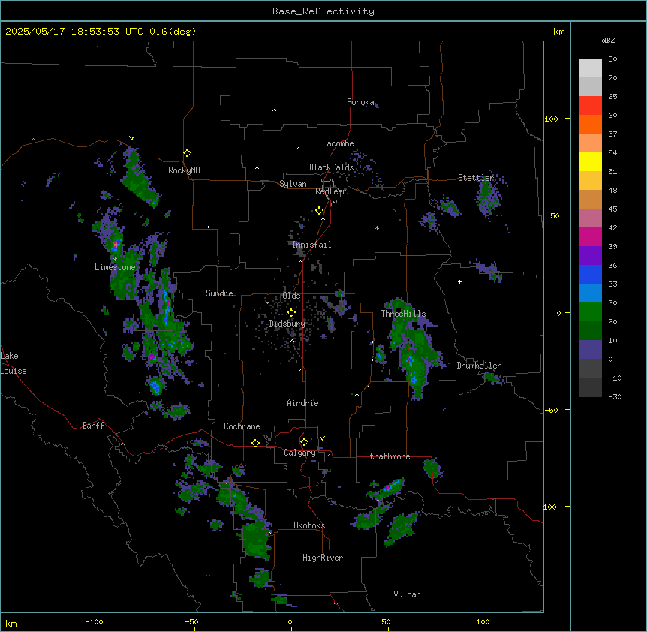Click the yellow V marker east of Calgary
The image size is (647, 632).
pos(322,438)
